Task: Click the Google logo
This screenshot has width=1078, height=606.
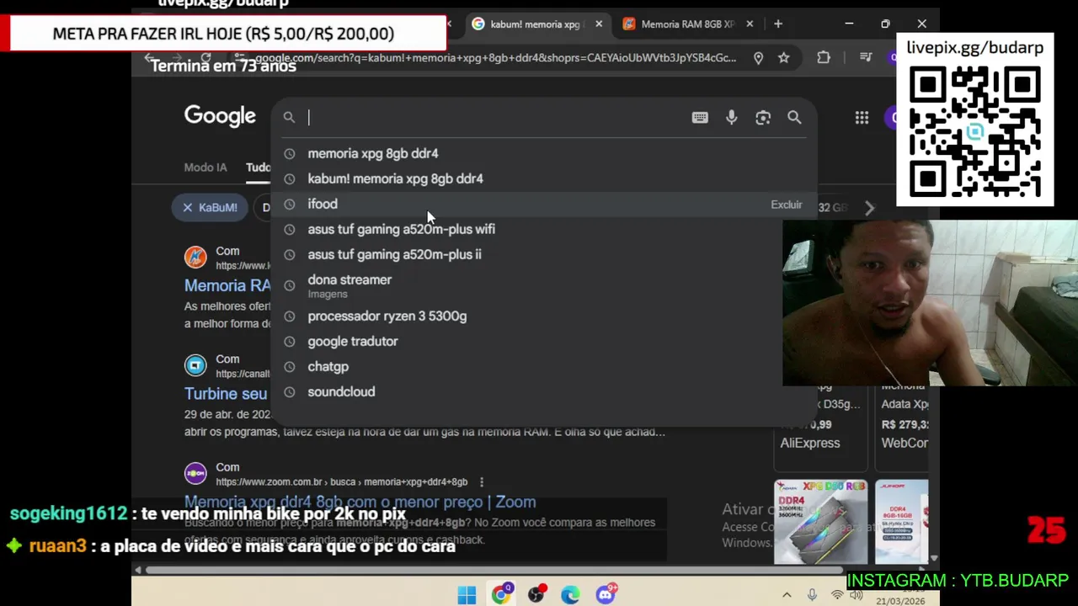Action: [x=220, y=116]
